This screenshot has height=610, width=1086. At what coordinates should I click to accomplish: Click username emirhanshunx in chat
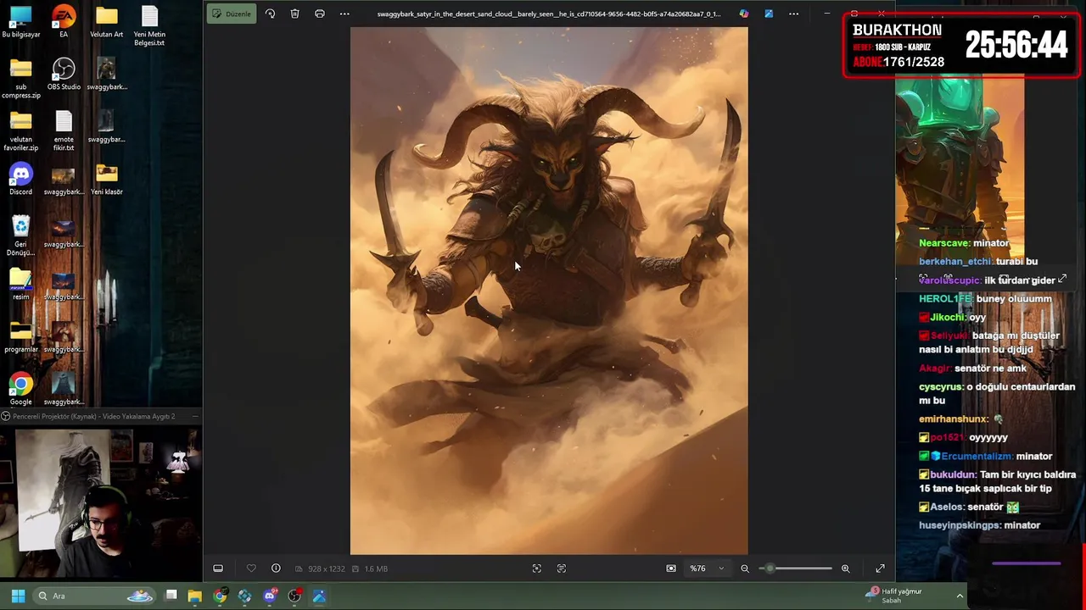[954, 419]
